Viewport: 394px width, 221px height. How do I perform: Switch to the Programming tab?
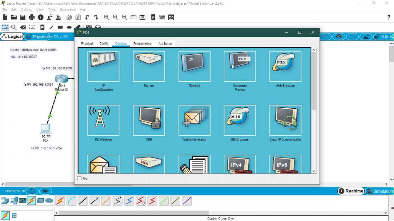tap(143, 44)
